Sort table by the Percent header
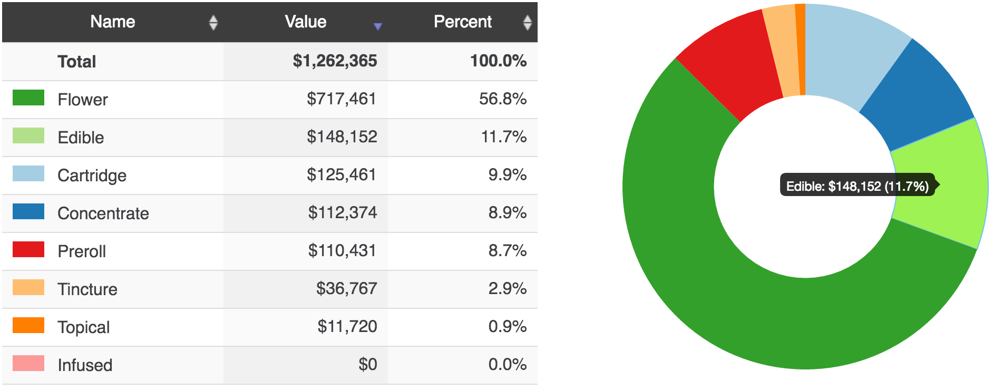This screenshot has width=993, height=390. (462, 22)
